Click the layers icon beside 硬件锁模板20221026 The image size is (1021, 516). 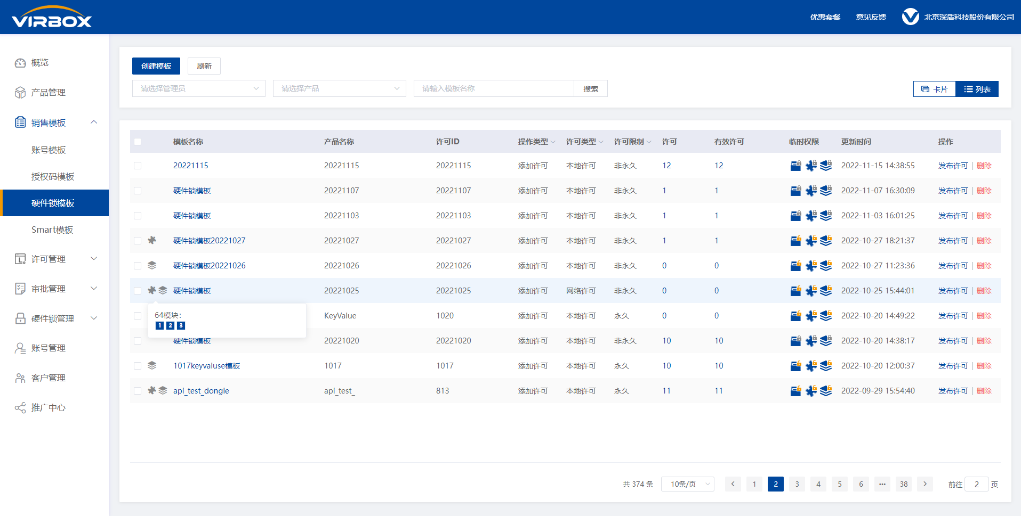click(x=152, y=265)
